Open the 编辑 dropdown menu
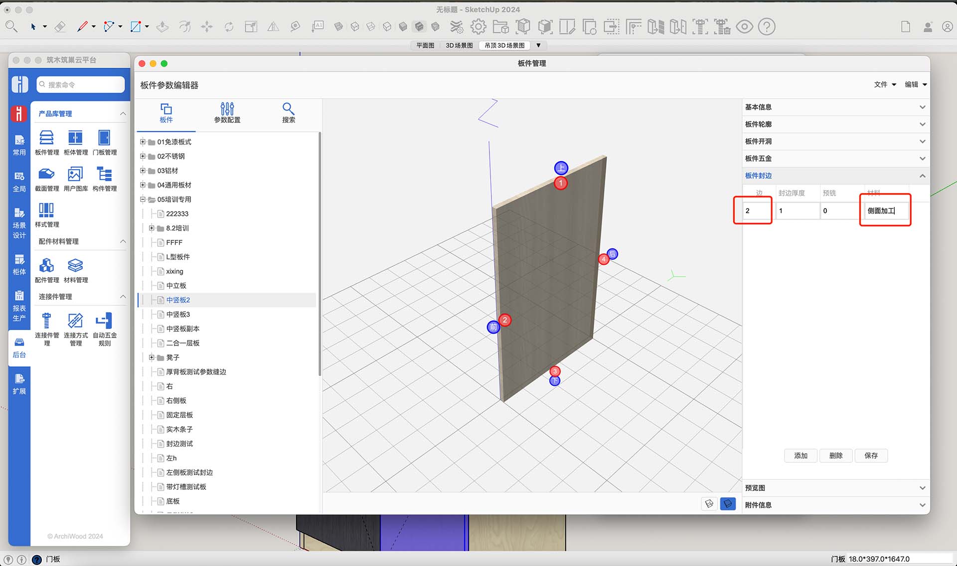Screen dimensions: 957x566 [x=916, y=85]
